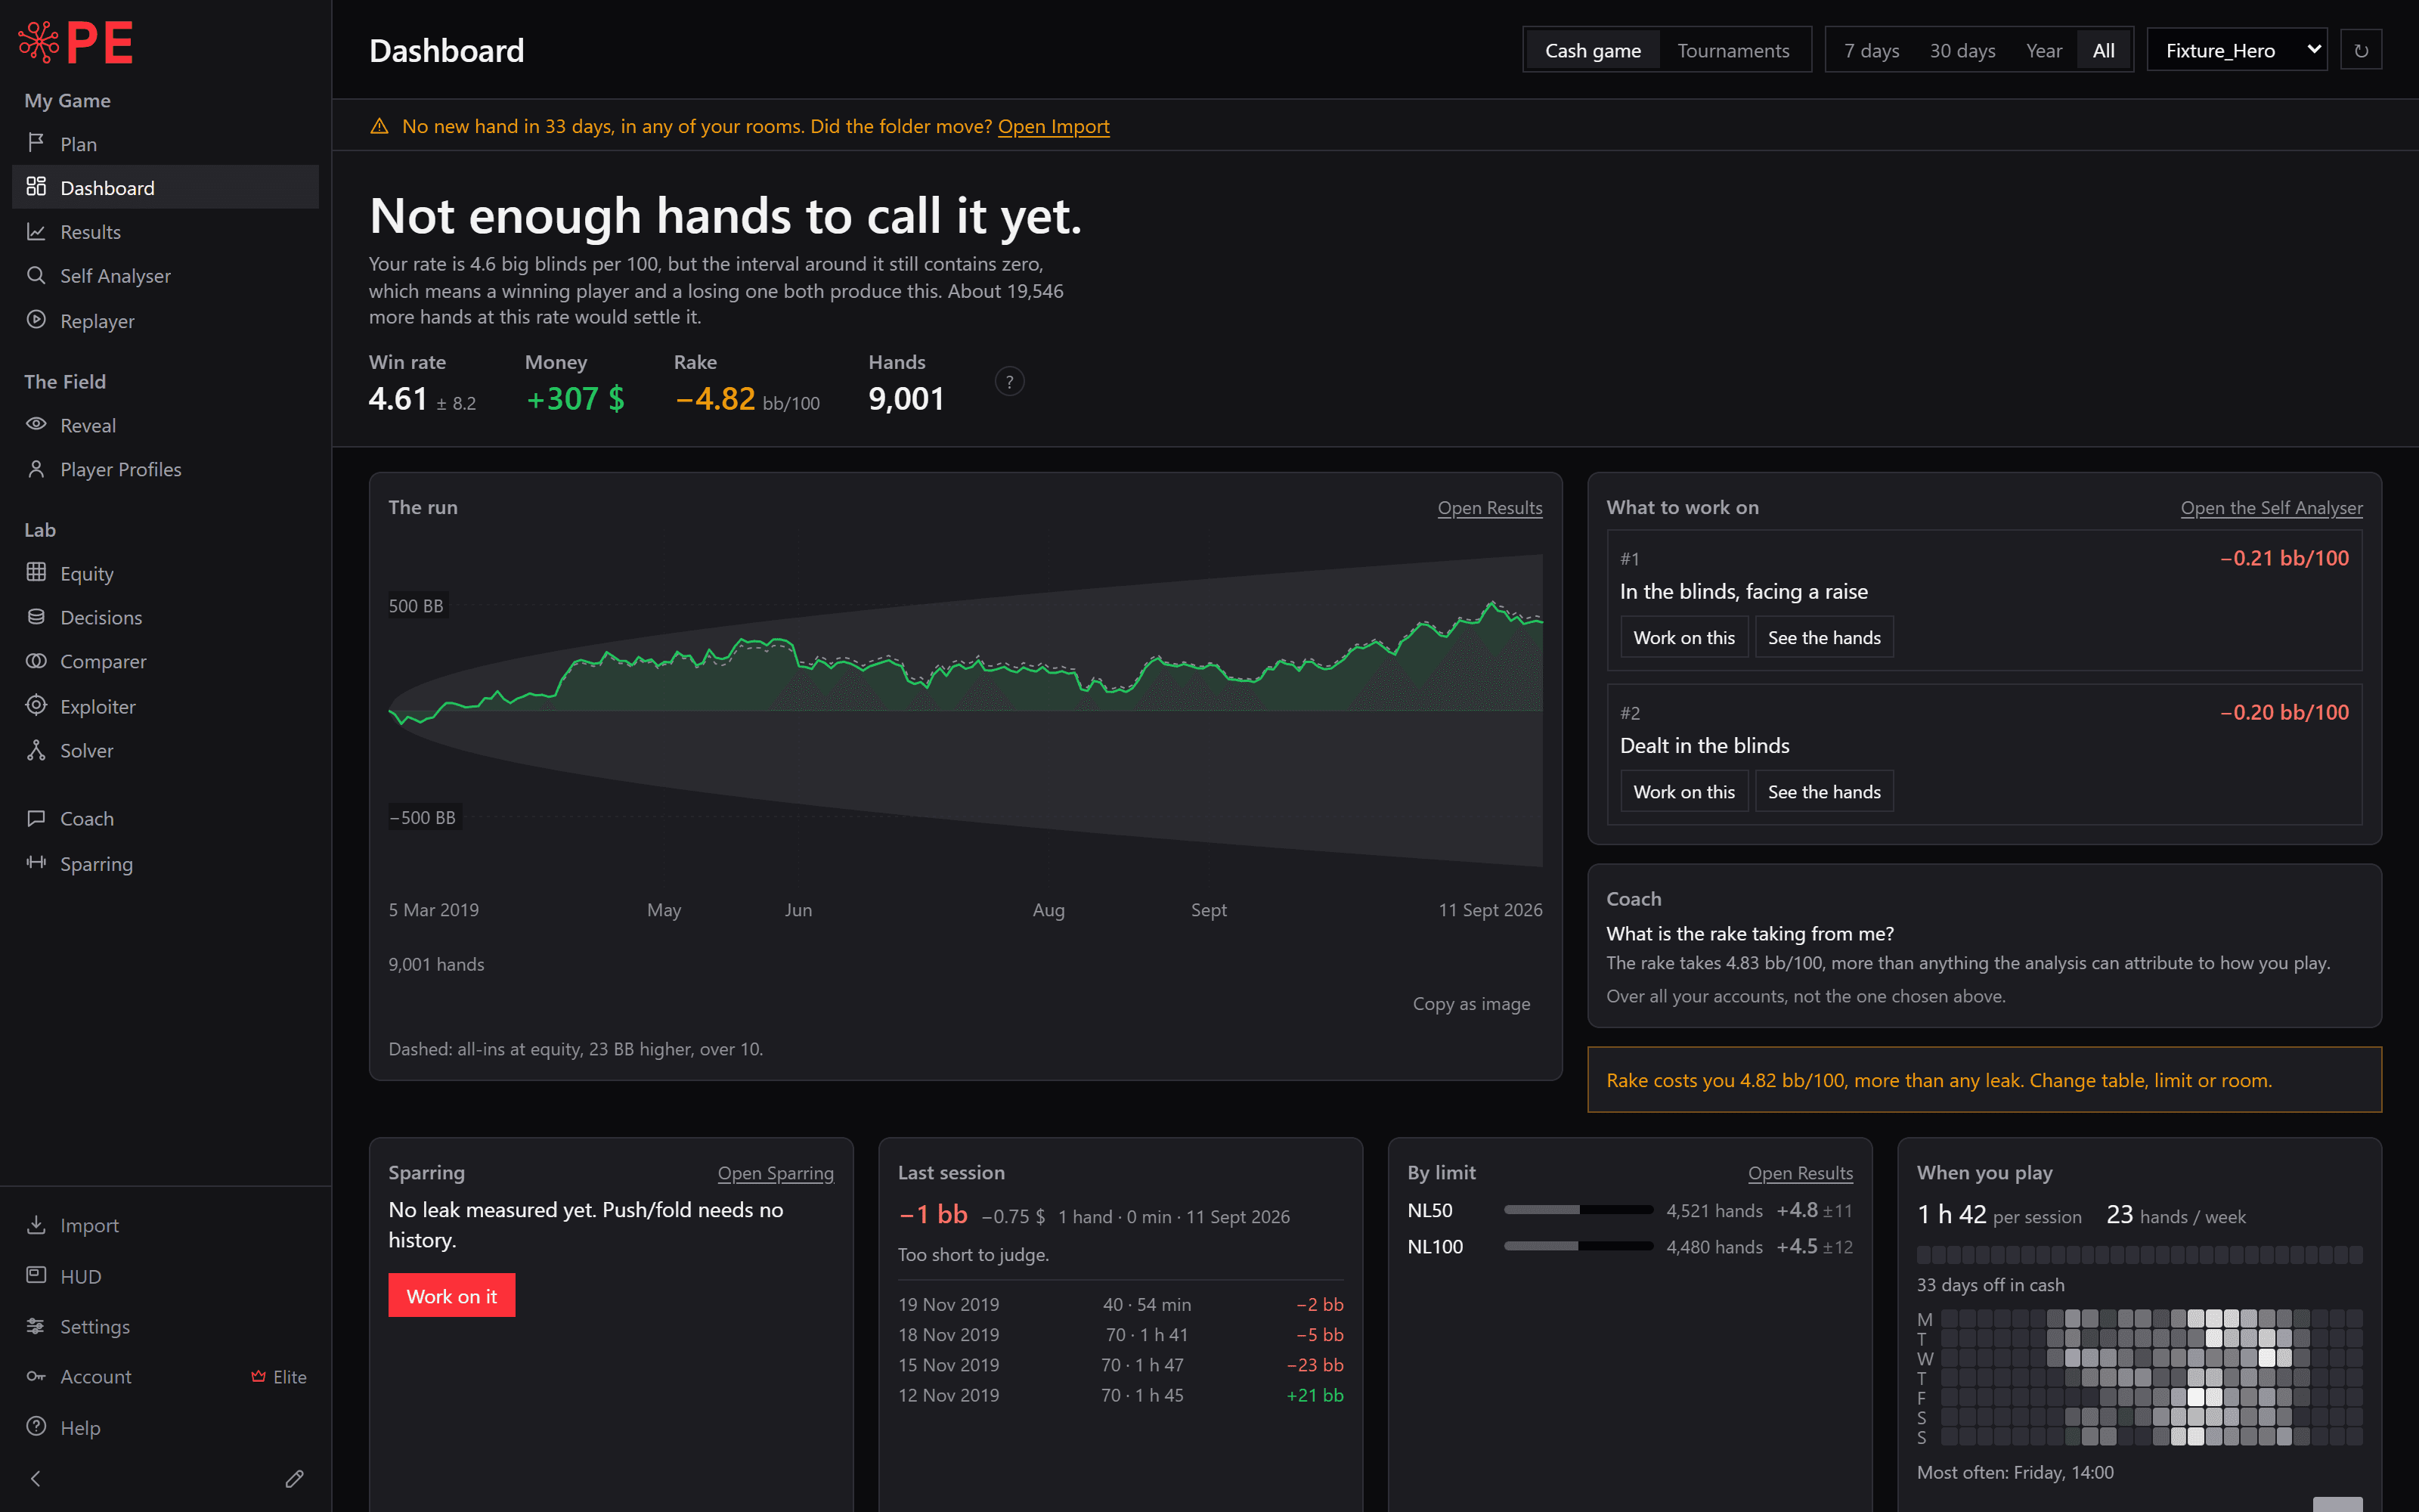Select the 30 days period
This screenshot has width=2419, height=1512.
(1962, 50)
